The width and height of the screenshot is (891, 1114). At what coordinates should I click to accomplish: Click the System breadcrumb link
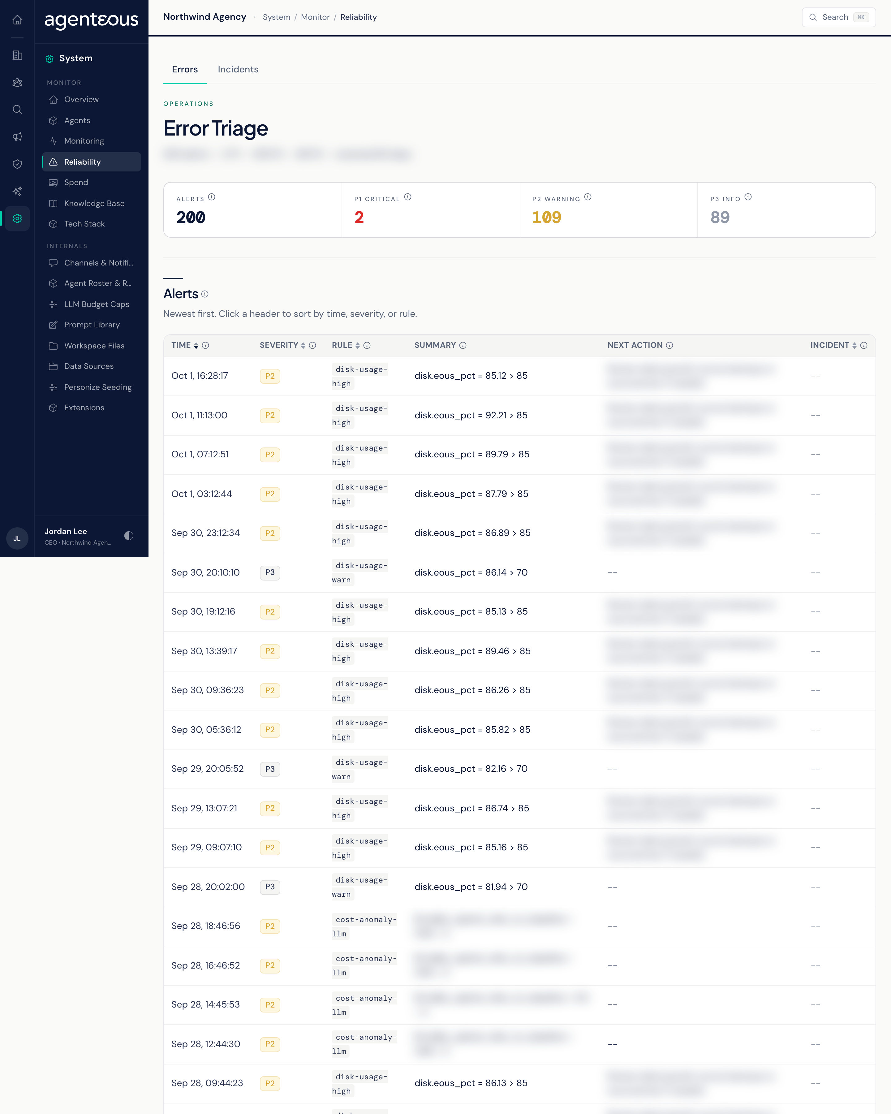coord(276,17)
